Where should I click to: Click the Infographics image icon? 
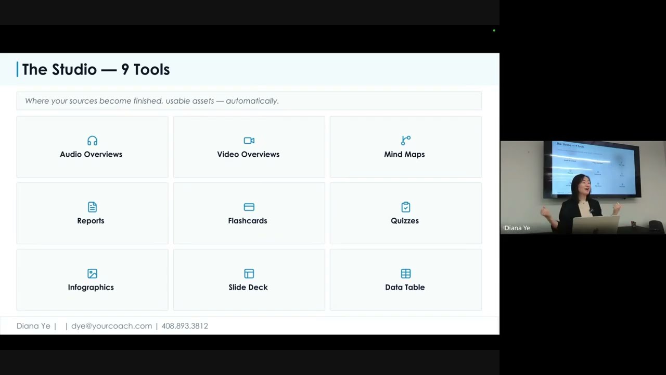(x=92, y=273)
